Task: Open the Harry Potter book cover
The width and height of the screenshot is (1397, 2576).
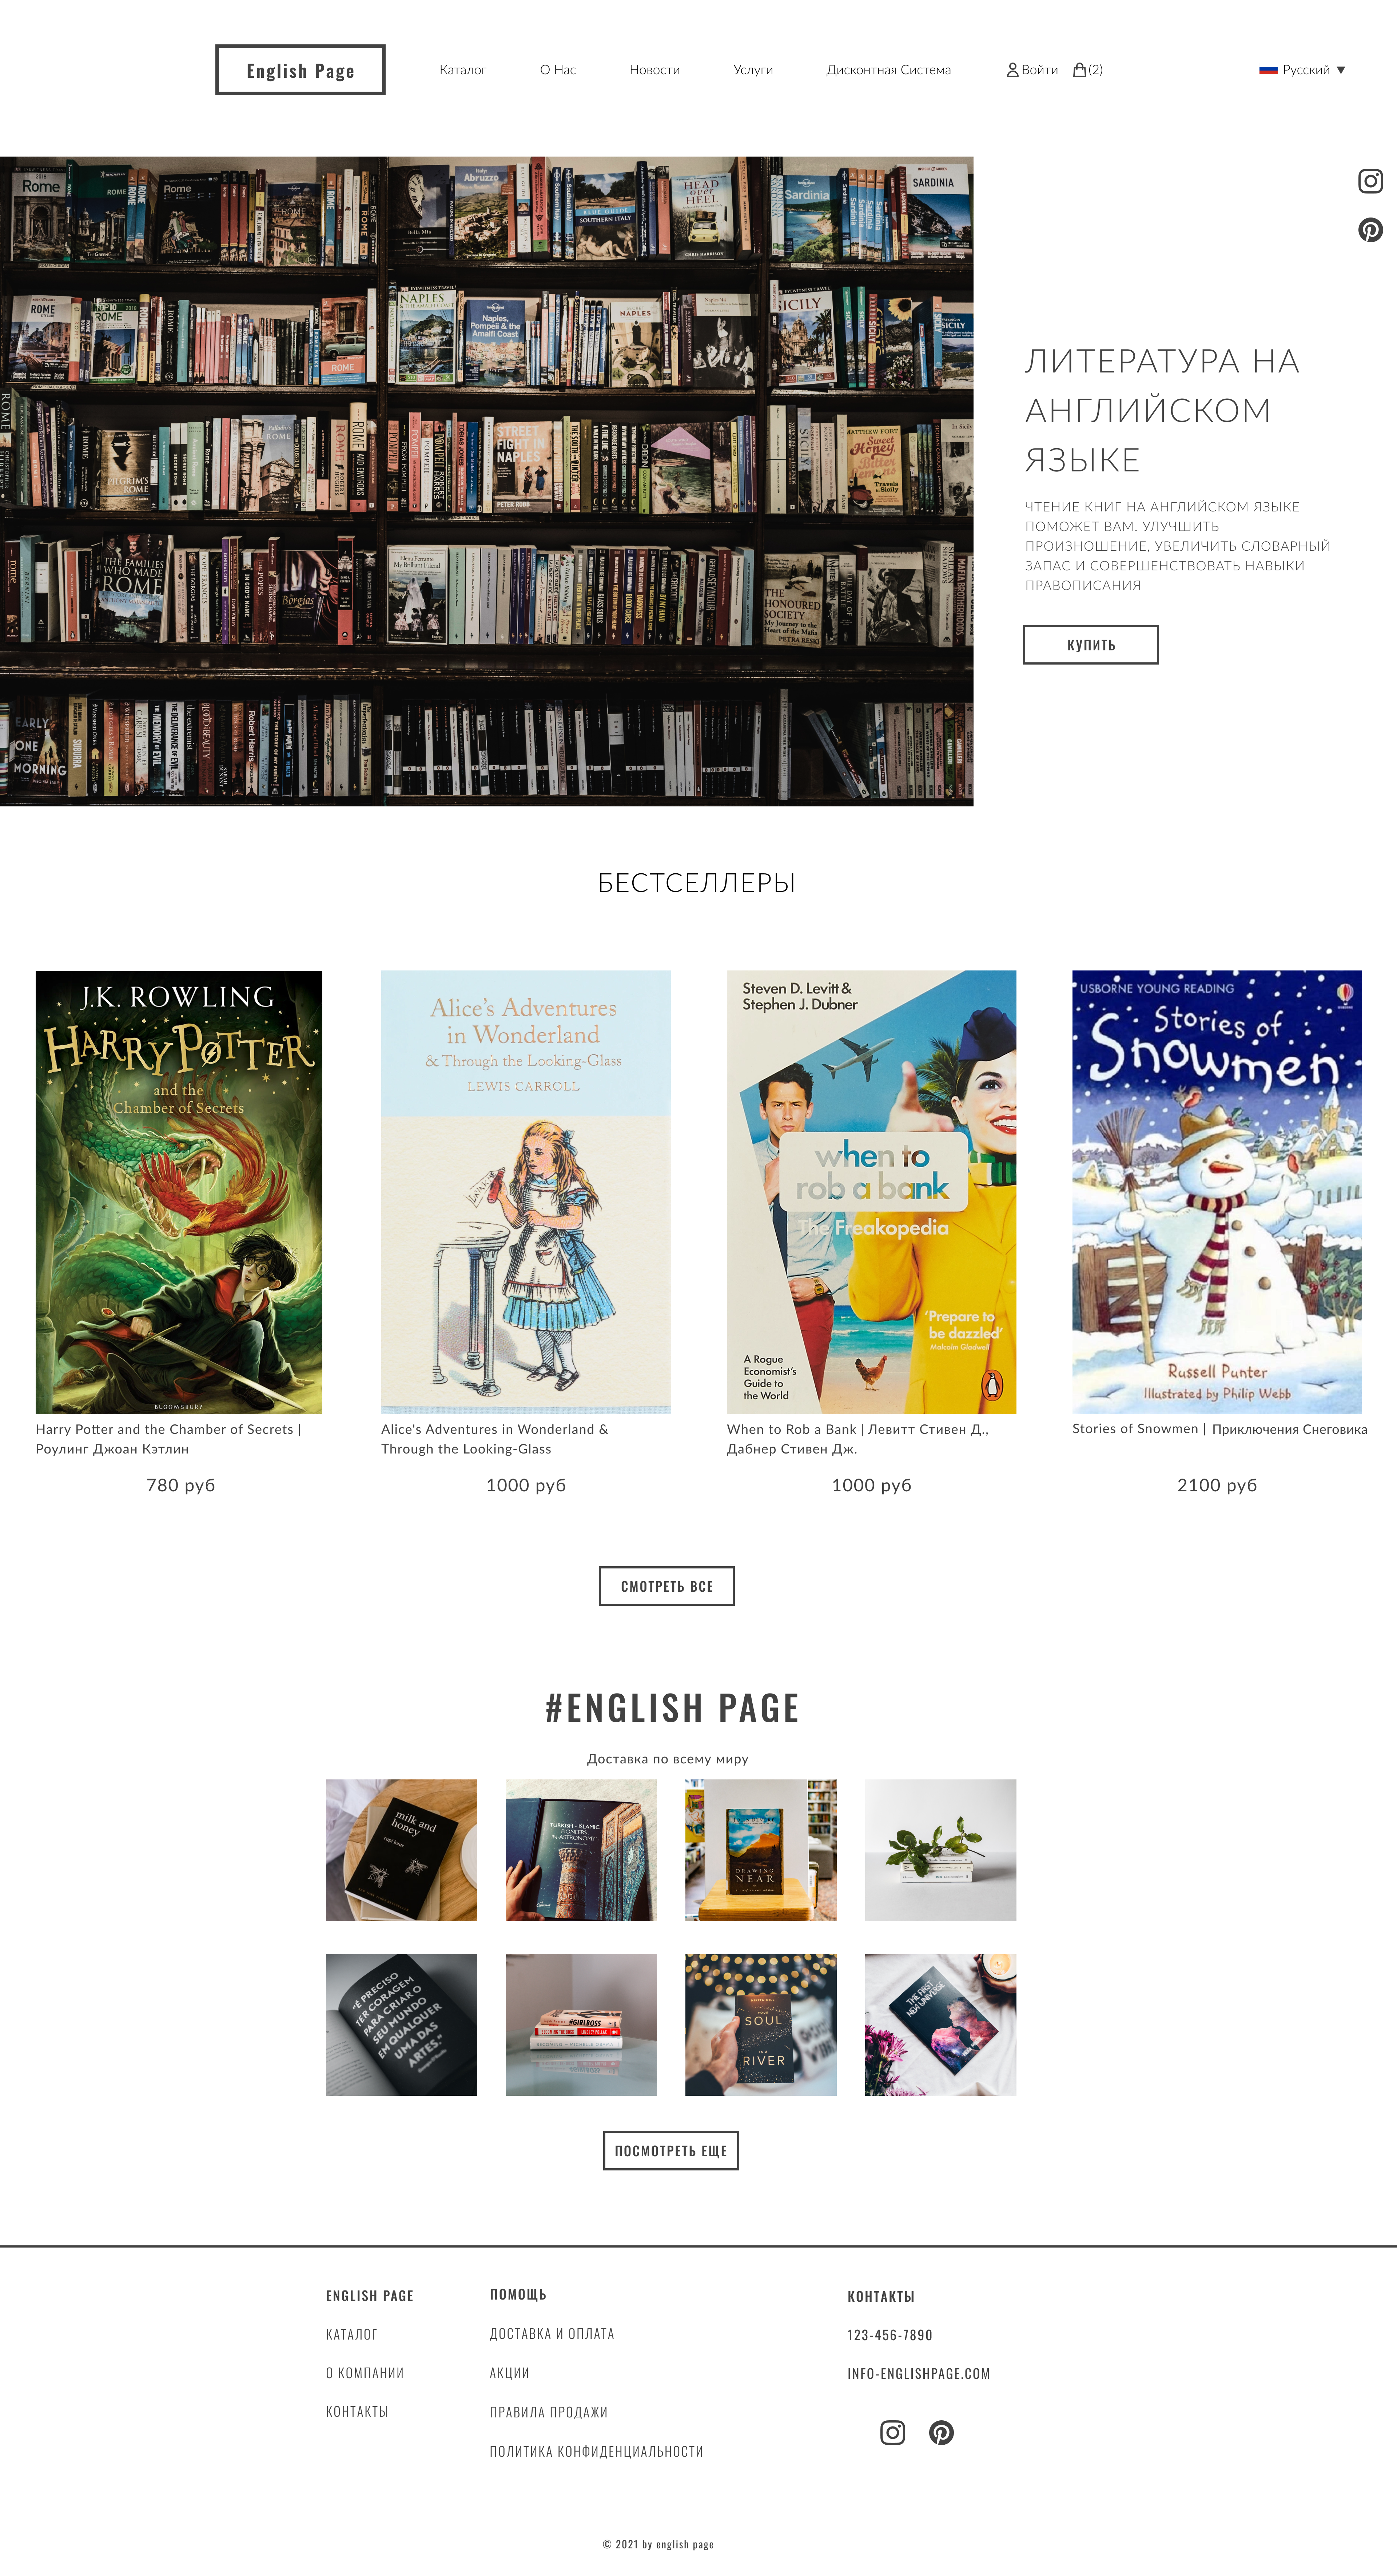Action: [x=179, y=1192]
